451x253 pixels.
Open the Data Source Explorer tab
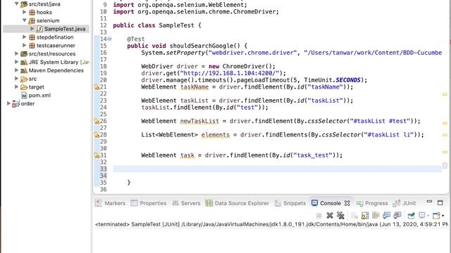[237, 203]
